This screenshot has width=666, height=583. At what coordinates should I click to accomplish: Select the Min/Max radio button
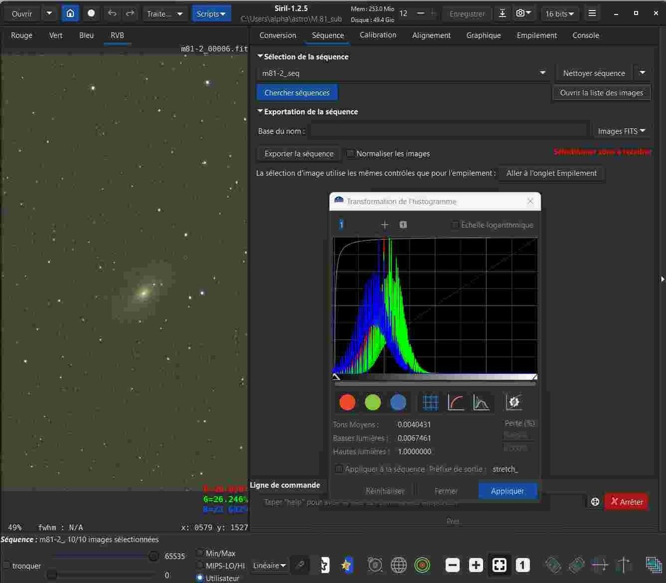[200, 553]
